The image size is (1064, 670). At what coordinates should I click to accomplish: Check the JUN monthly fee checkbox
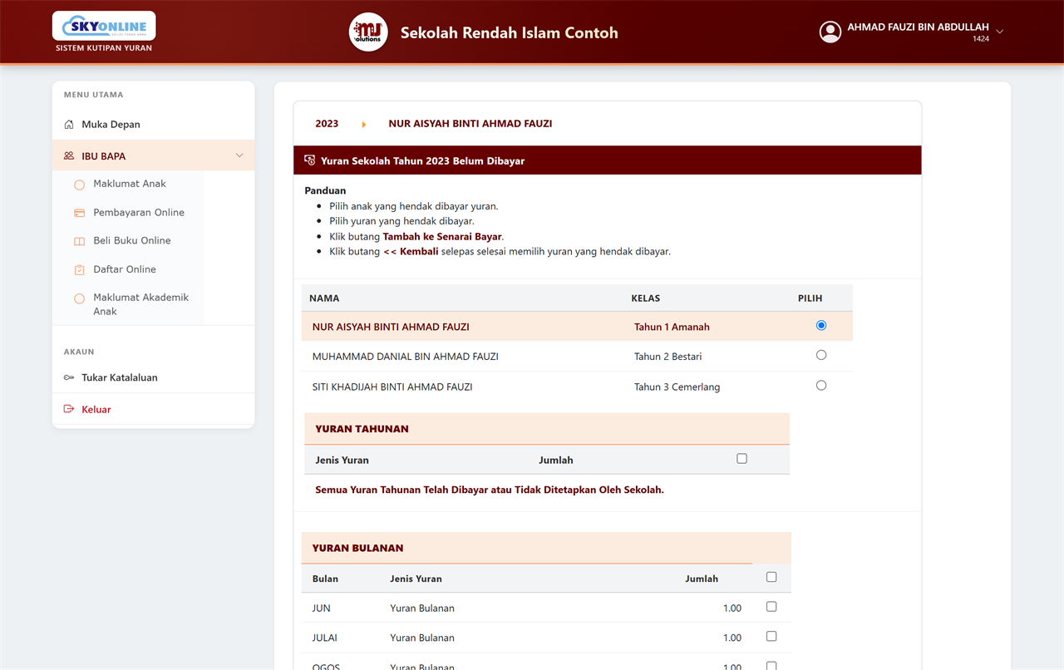click(771, 607)
